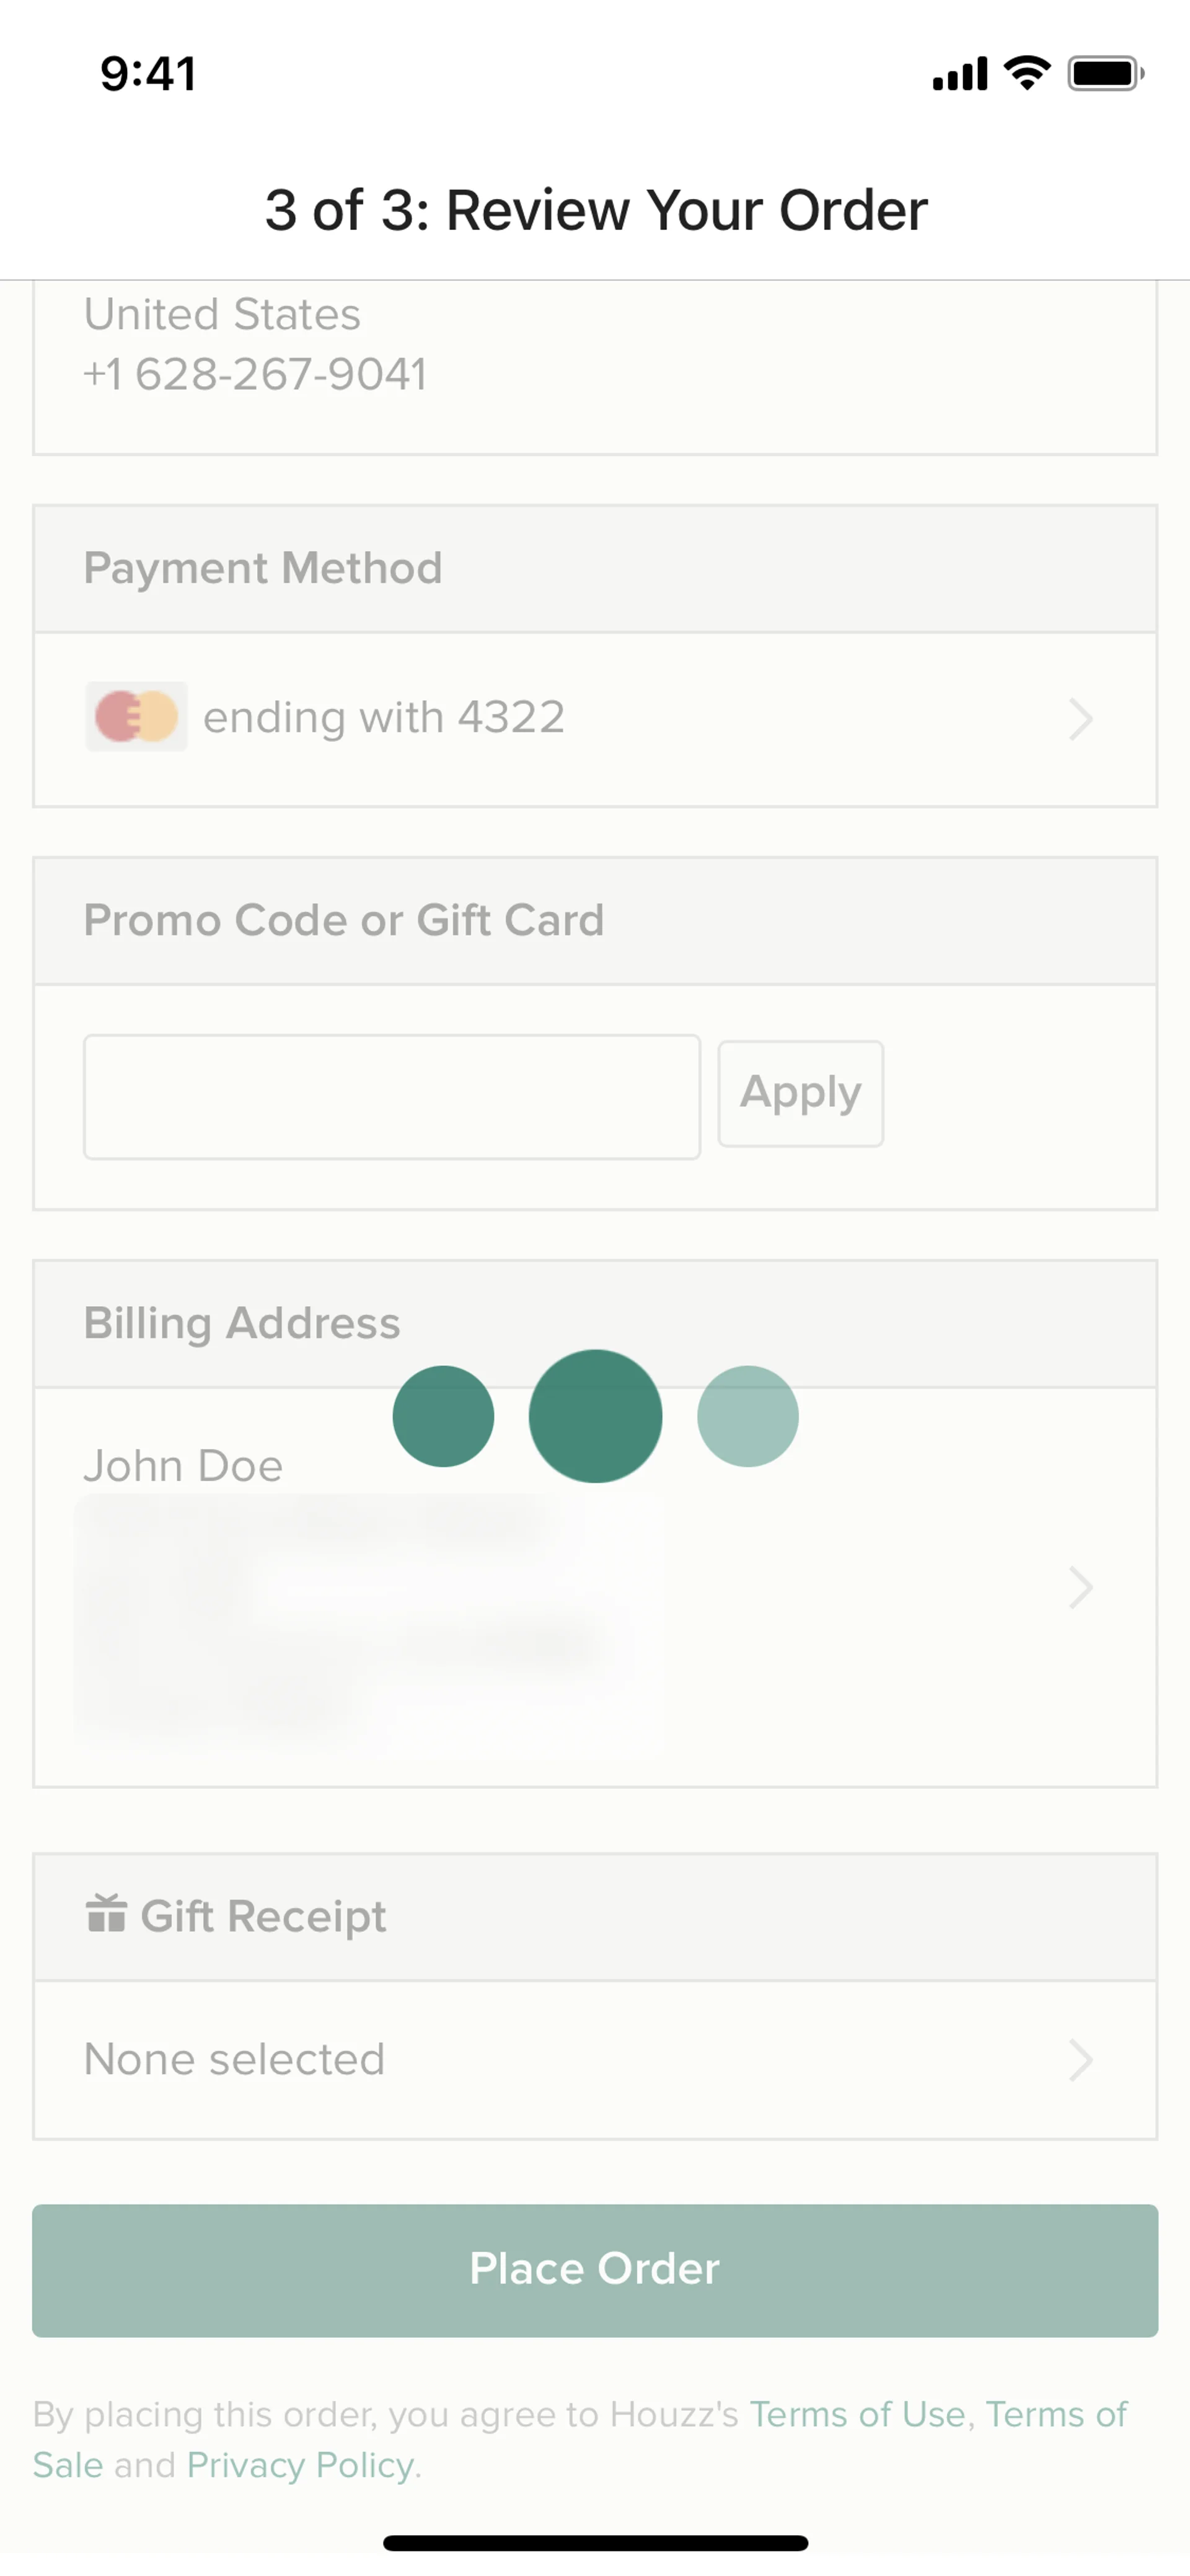Tap the Place Order button
This screenshot has width=1190, height=2576.
(595, 2270)
